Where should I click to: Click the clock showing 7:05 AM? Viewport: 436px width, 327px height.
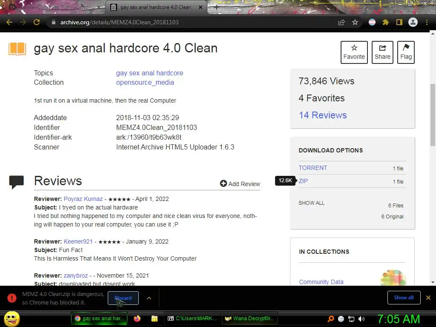[x=399, y=319]
